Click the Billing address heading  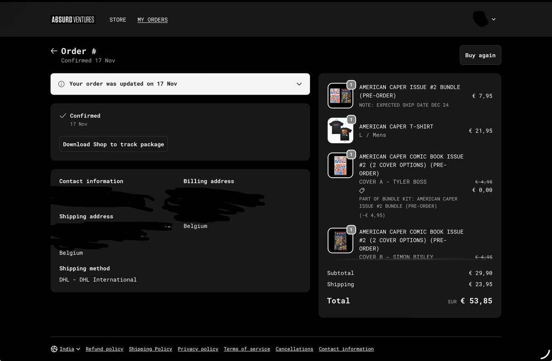[x=209, y=181]
